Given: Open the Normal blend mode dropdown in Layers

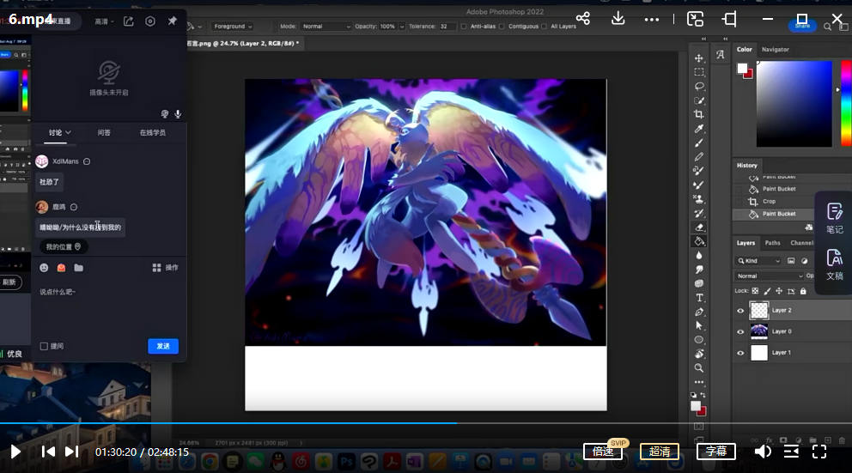Looking at the screenshot, I should (767, 276).
